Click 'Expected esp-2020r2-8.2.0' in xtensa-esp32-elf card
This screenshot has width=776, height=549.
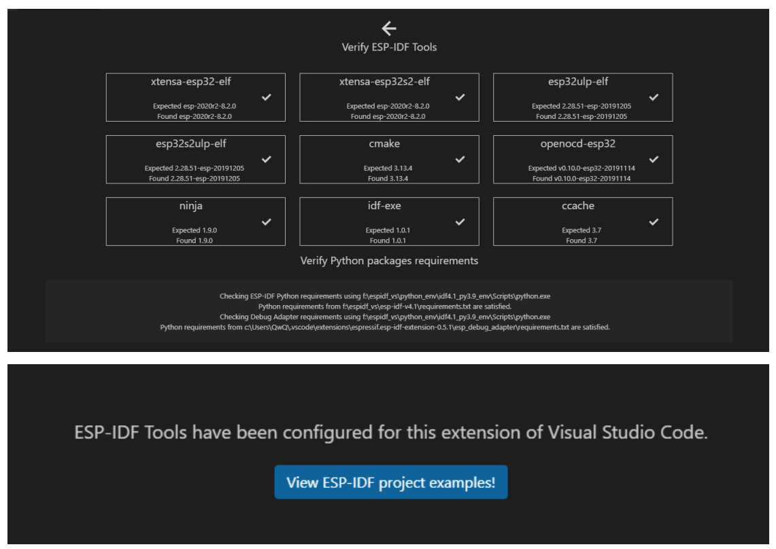pyautogui.click(x=195, y=107)
